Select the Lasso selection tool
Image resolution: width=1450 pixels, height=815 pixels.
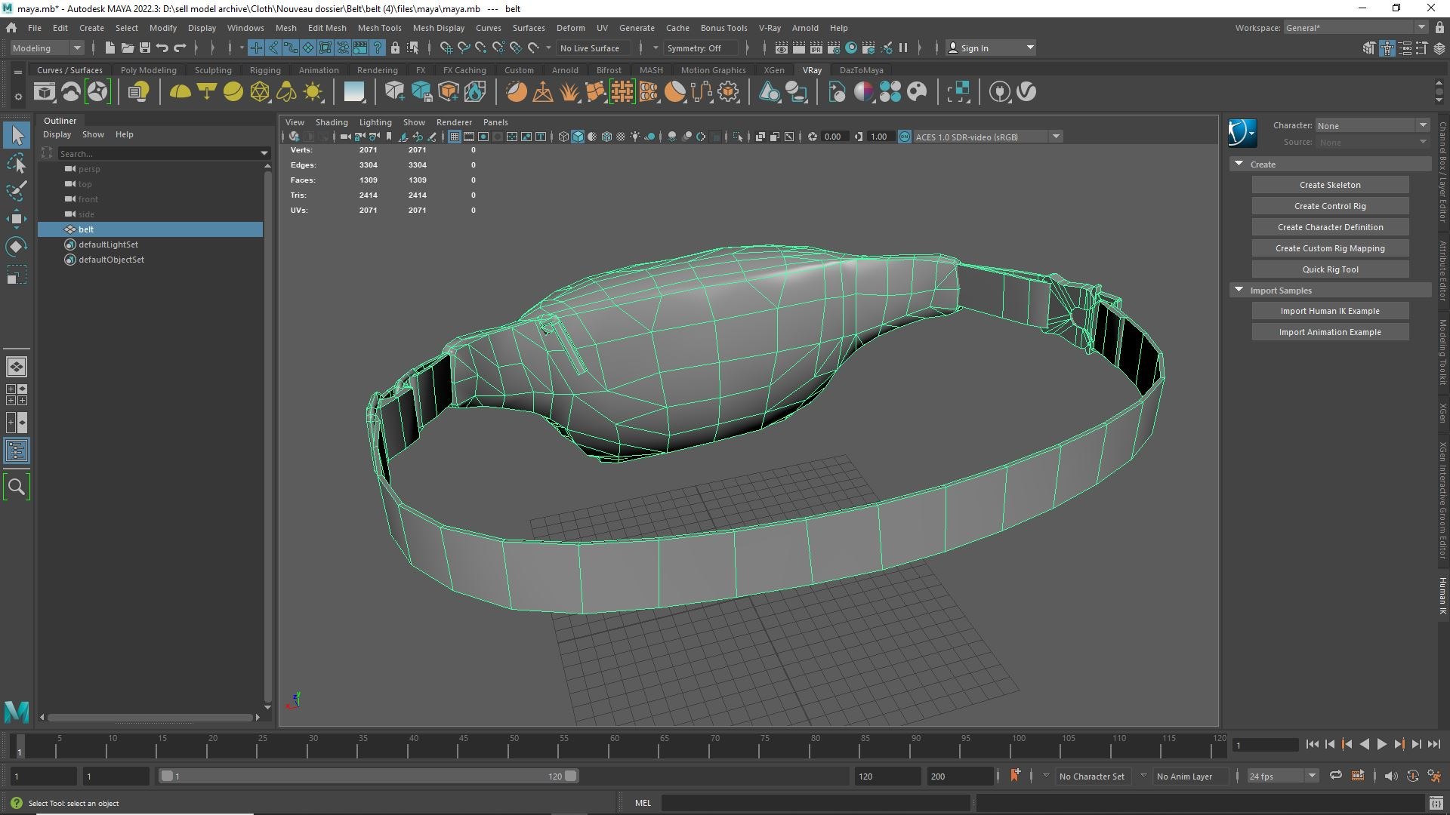17,163
